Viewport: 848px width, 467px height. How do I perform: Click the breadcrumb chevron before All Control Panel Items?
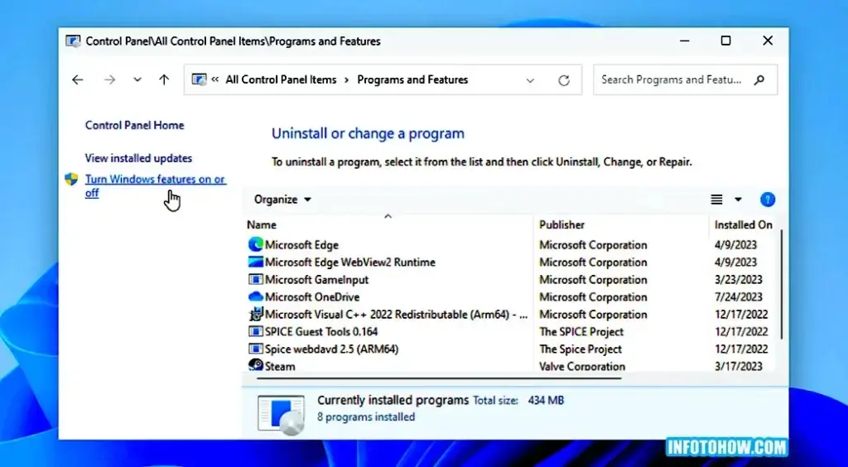point(215,80)
